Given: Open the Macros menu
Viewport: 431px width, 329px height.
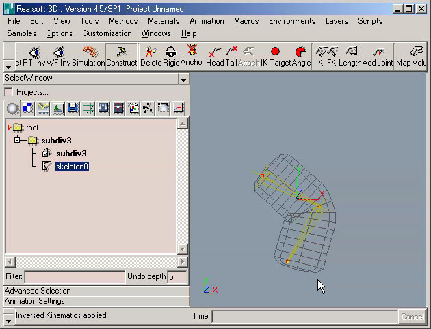Looking at the screenshot, I should (x=246, y=21).
